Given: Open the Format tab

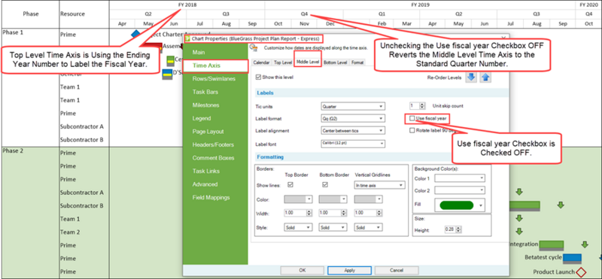Looking at the screenshot, I should click(357, 62).
